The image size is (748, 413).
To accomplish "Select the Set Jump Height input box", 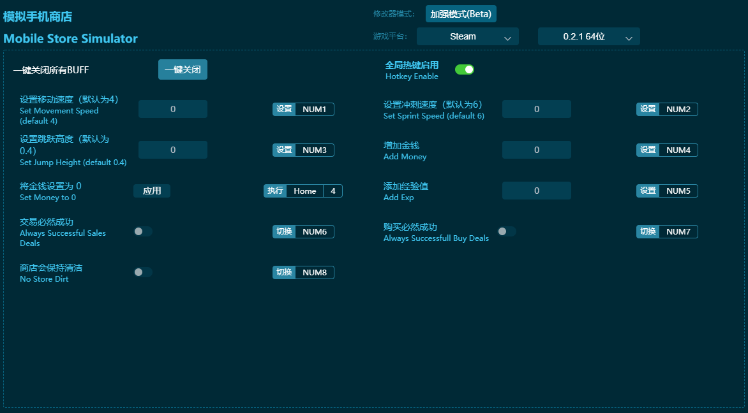I will pyautogui.click(x=173, y=150).
